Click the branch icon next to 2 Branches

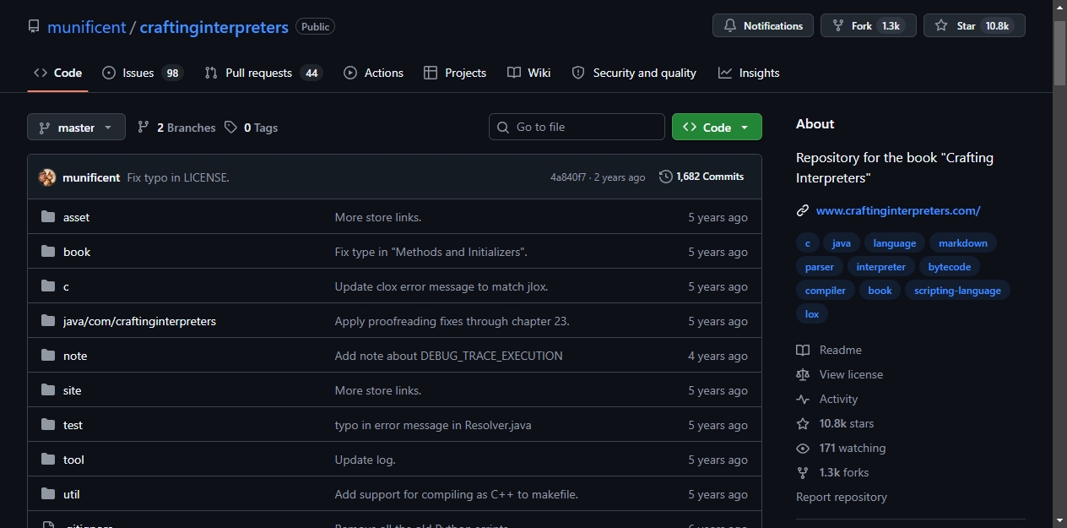(x=144, y=128)
